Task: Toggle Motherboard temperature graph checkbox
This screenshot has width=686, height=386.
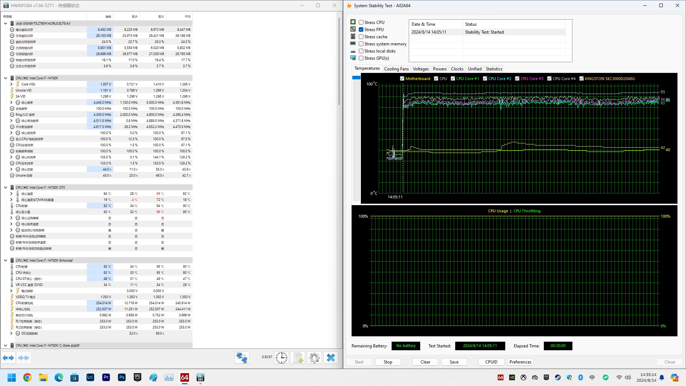Action: point(402,79)
